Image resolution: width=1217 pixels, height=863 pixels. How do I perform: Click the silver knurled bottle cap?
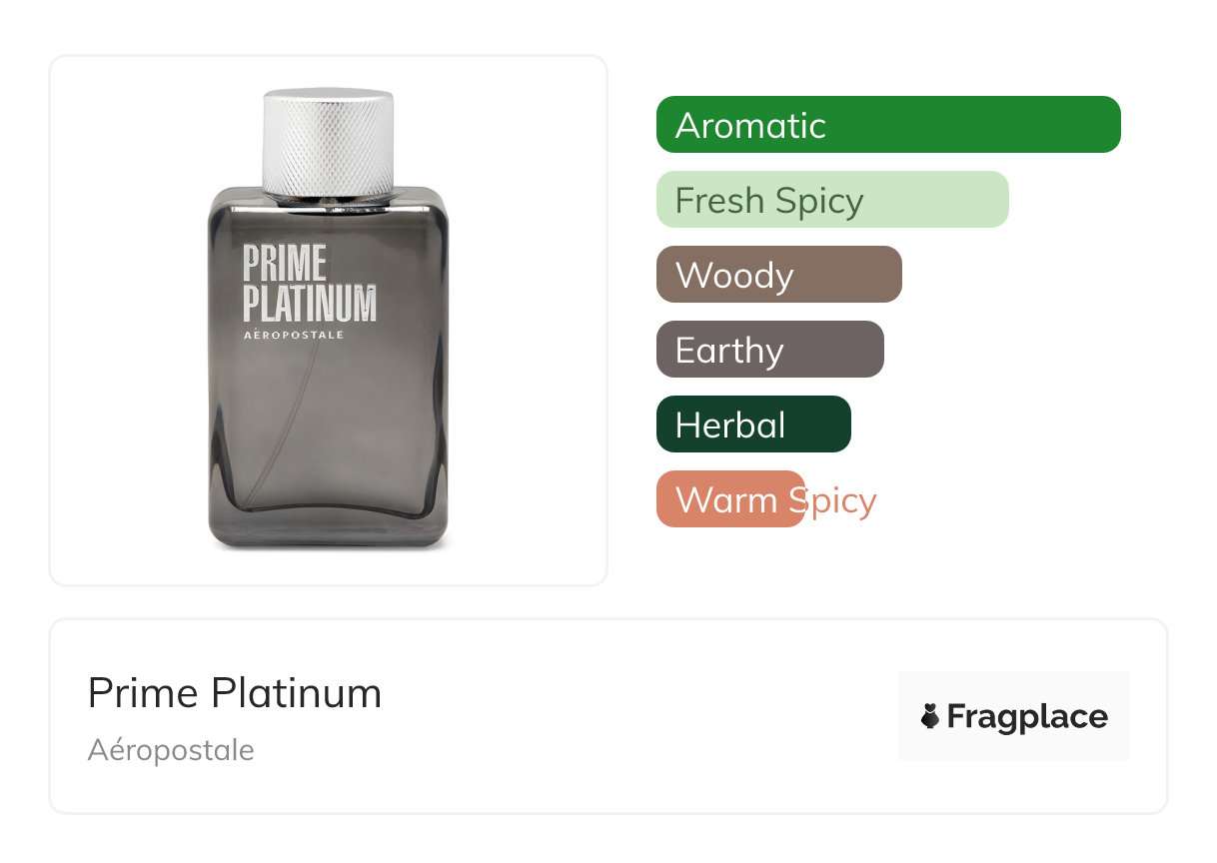328,142
